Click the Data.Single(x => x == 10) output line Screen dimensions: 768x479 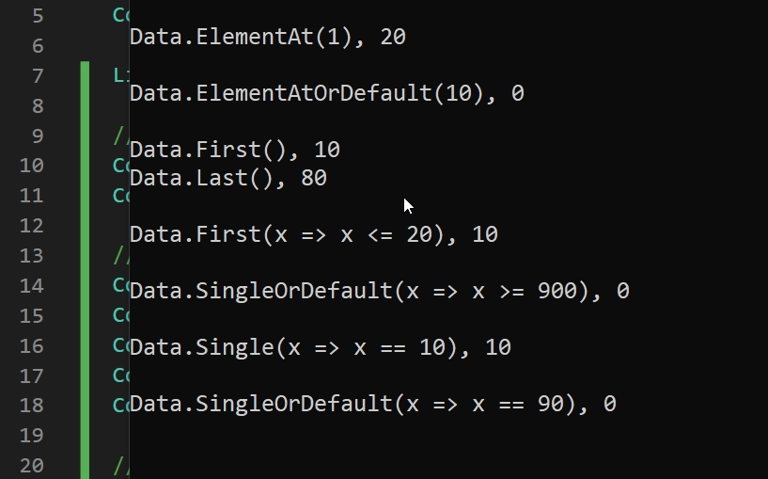321,347
